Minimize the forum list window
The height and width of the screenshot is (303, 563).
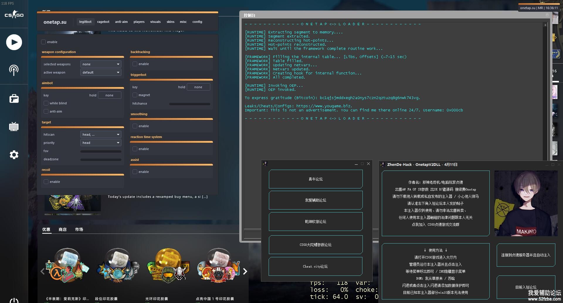click(356, 164)
